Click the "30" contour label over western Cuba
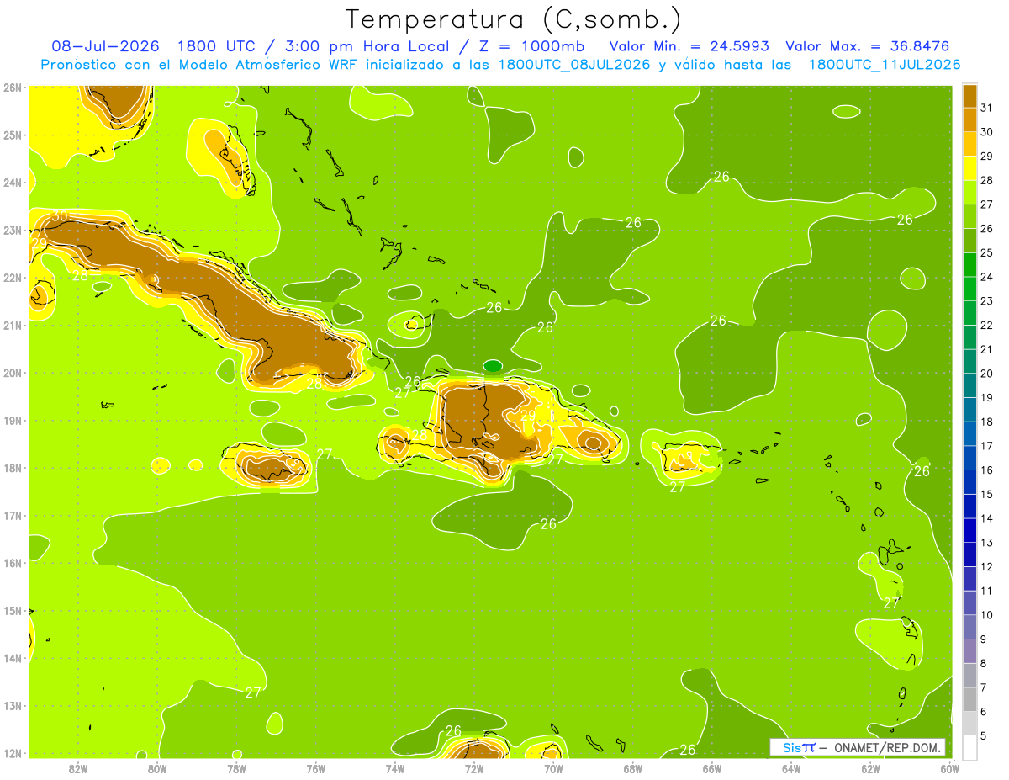 click(59, 216)
